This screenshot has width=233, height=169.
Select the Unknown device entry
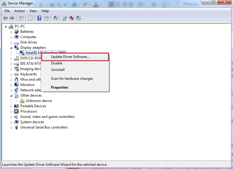[39, 101]
